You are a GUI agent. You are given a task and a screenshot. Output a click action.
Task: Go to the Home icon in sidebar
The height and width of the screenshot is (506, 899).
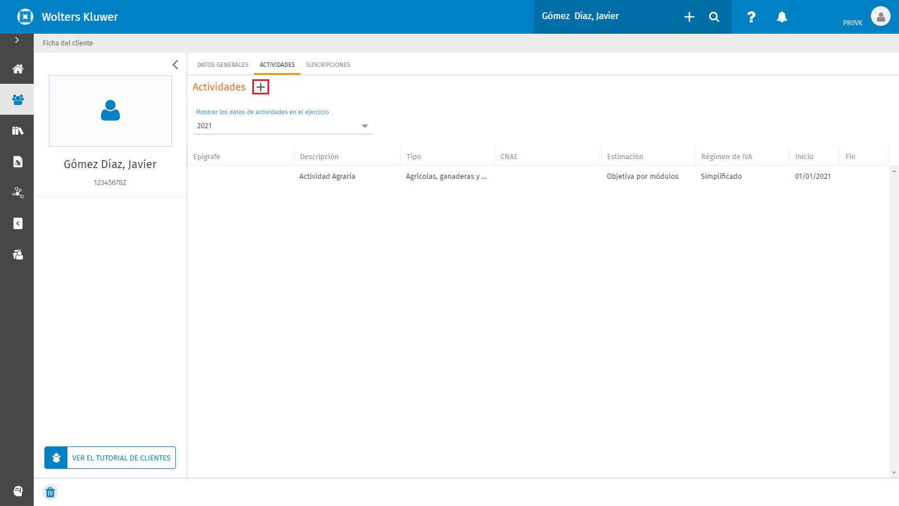pyautogui.click(x=18, y=69)
